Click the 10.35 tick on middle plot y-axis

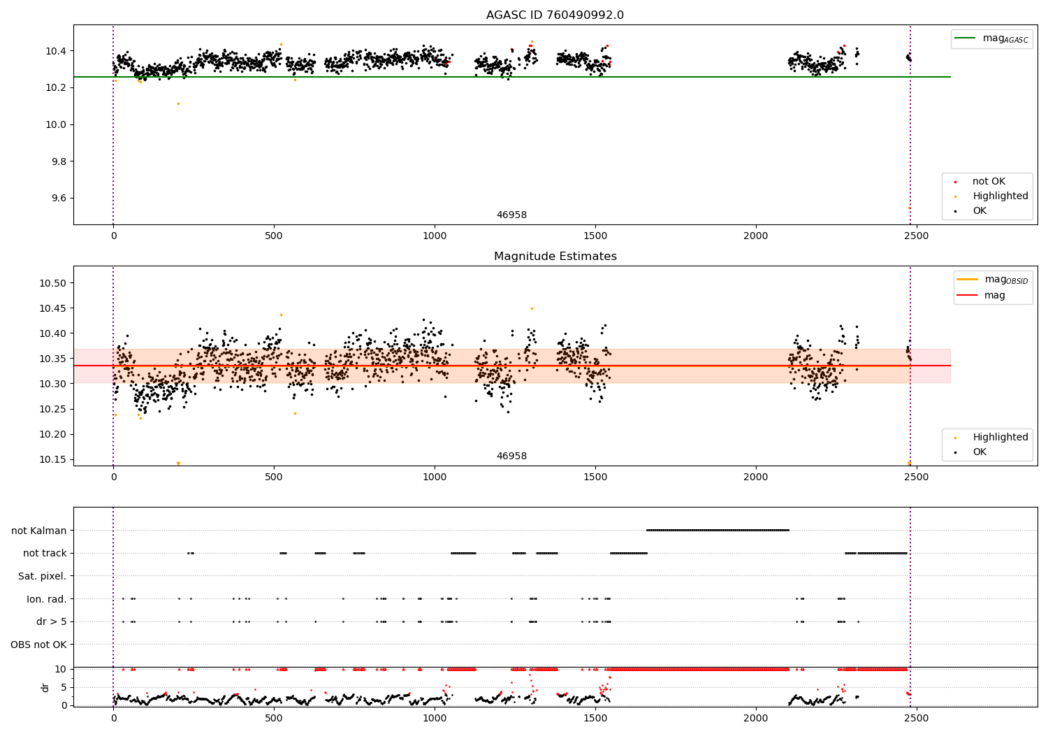53,359
